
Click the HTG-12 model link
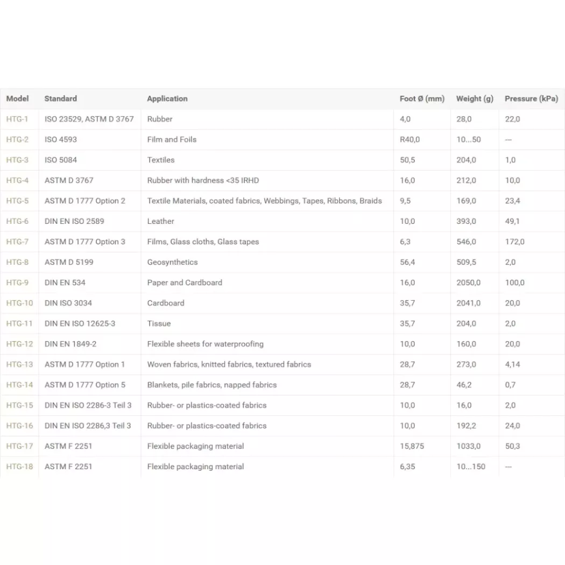pos(19,344)
